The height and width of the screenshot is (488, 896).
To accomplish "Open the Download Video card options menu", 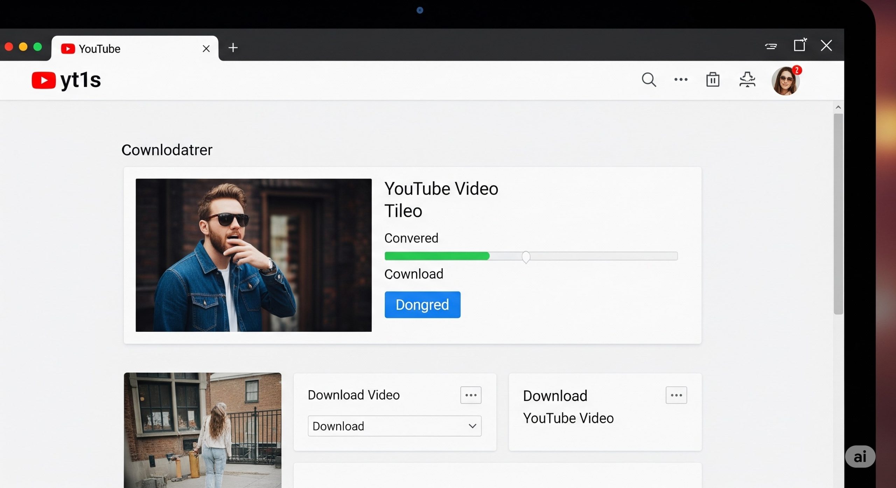I will (471, 395).
